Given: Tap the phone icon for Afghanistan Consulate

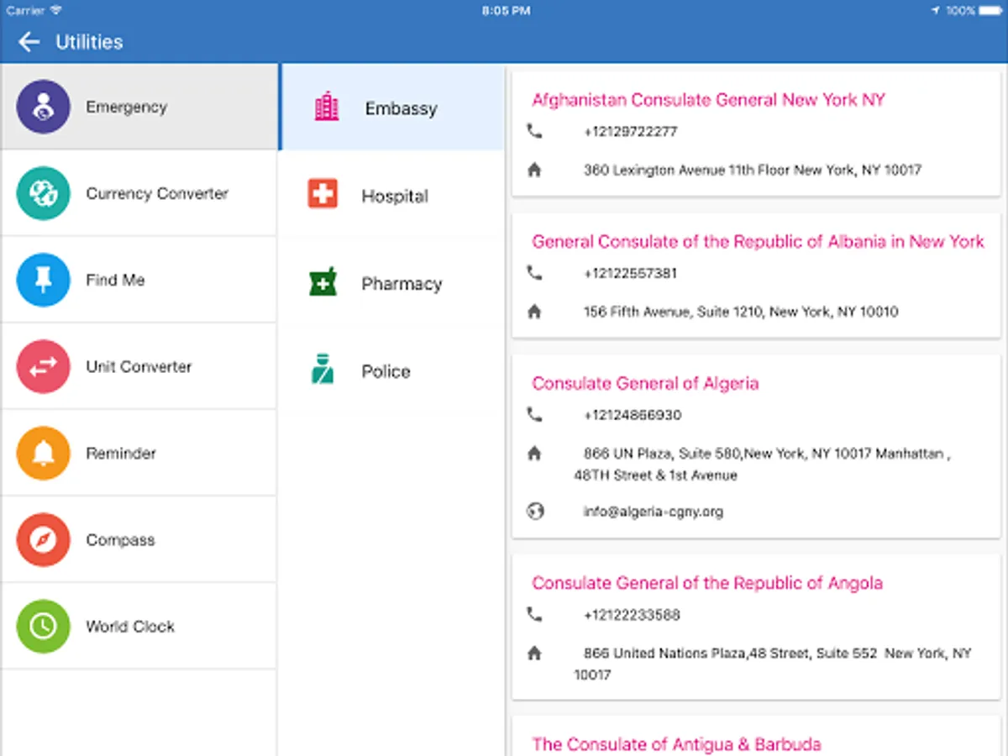Looking at the screenshot, I should (x=535, y=131).
